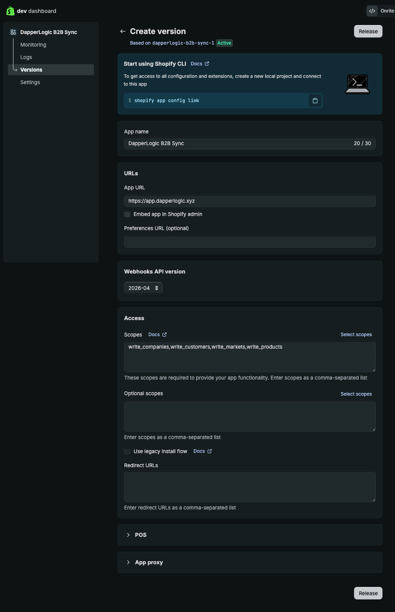Open the Scopes Docs external link
Viewport: 395px width, 612px height.
coord(157,335)
